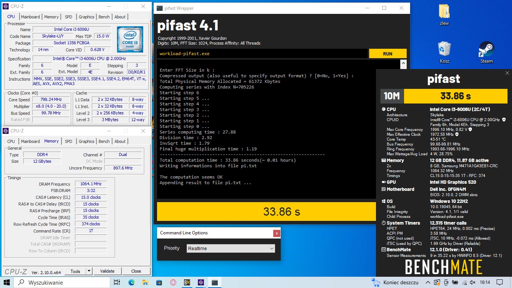Open Opera browser from the taskbar
The width and height of the screenshot is (512, 288).
point(173,282)
